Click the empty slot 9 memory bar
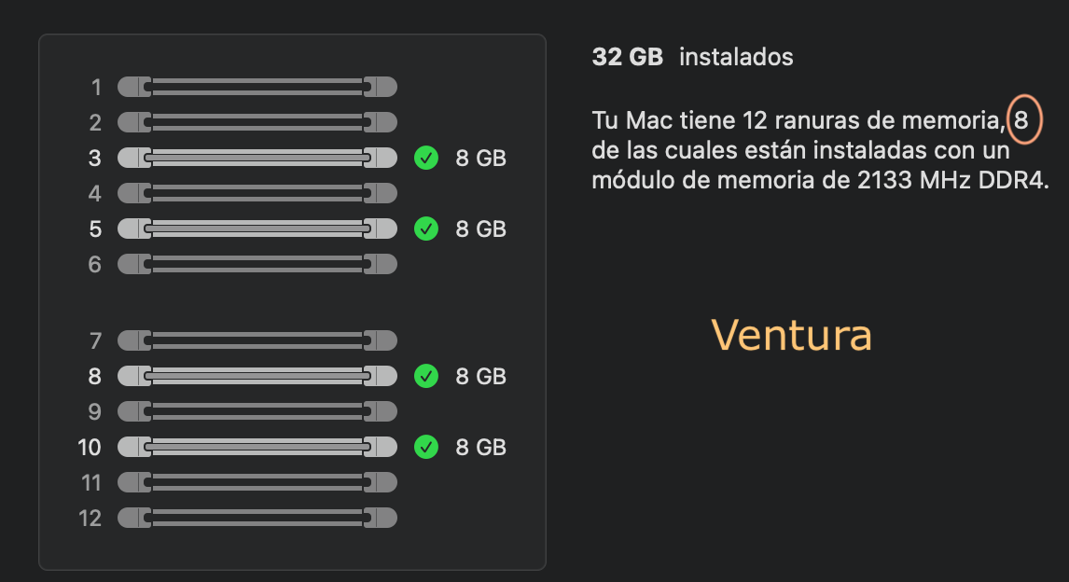This screenshot has width=1069, height=582. click(257, 411)
